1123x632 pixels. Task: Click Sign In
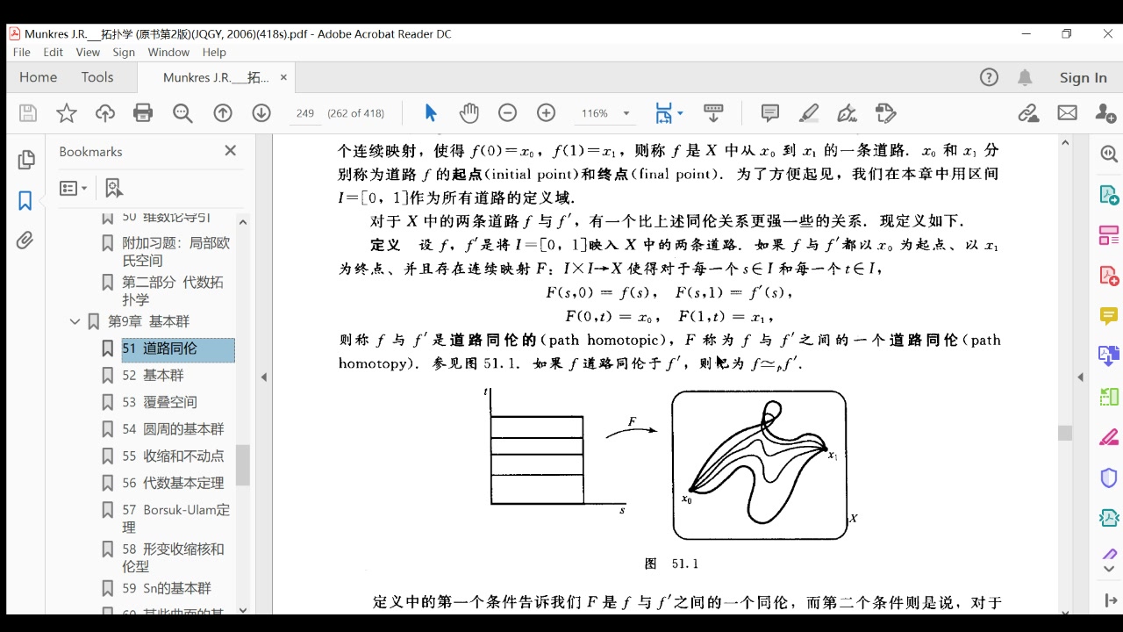click(1083, 77)
